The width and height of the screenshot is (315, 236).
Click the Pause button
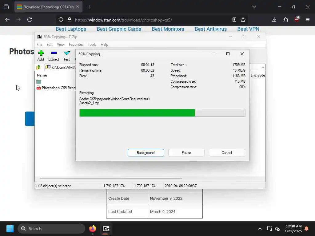[186, 153]
